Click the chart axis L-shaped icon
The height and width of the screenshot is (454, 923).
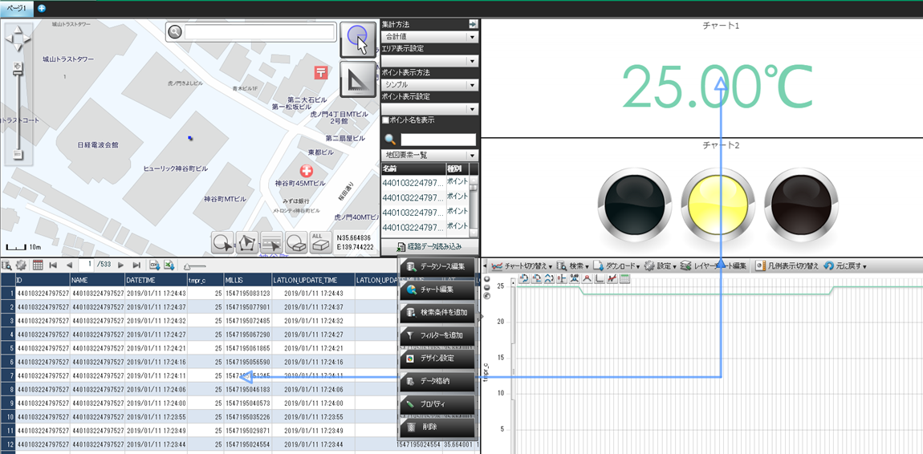click(600, 279)
